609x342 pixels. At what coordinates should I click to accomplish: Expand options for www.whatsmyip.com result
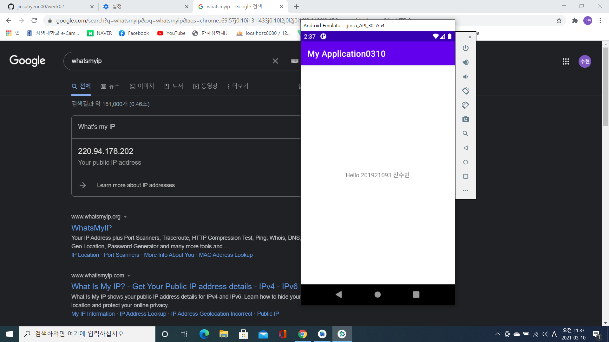(x=129, y=275)
